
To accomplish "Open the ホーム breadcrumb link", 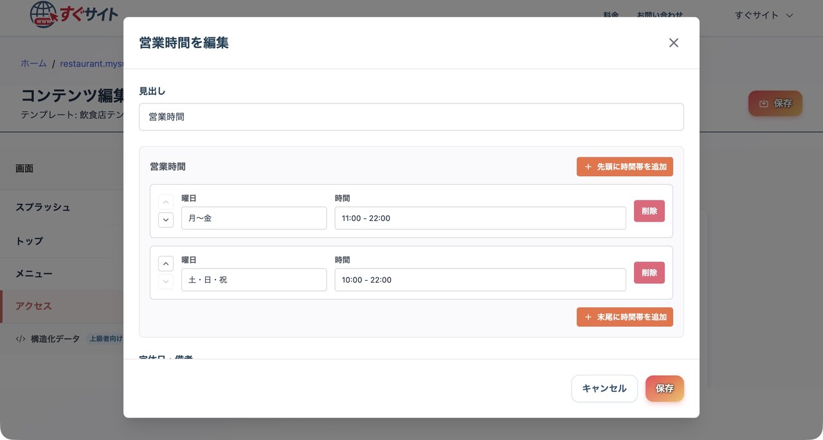I will pos(33,63).
